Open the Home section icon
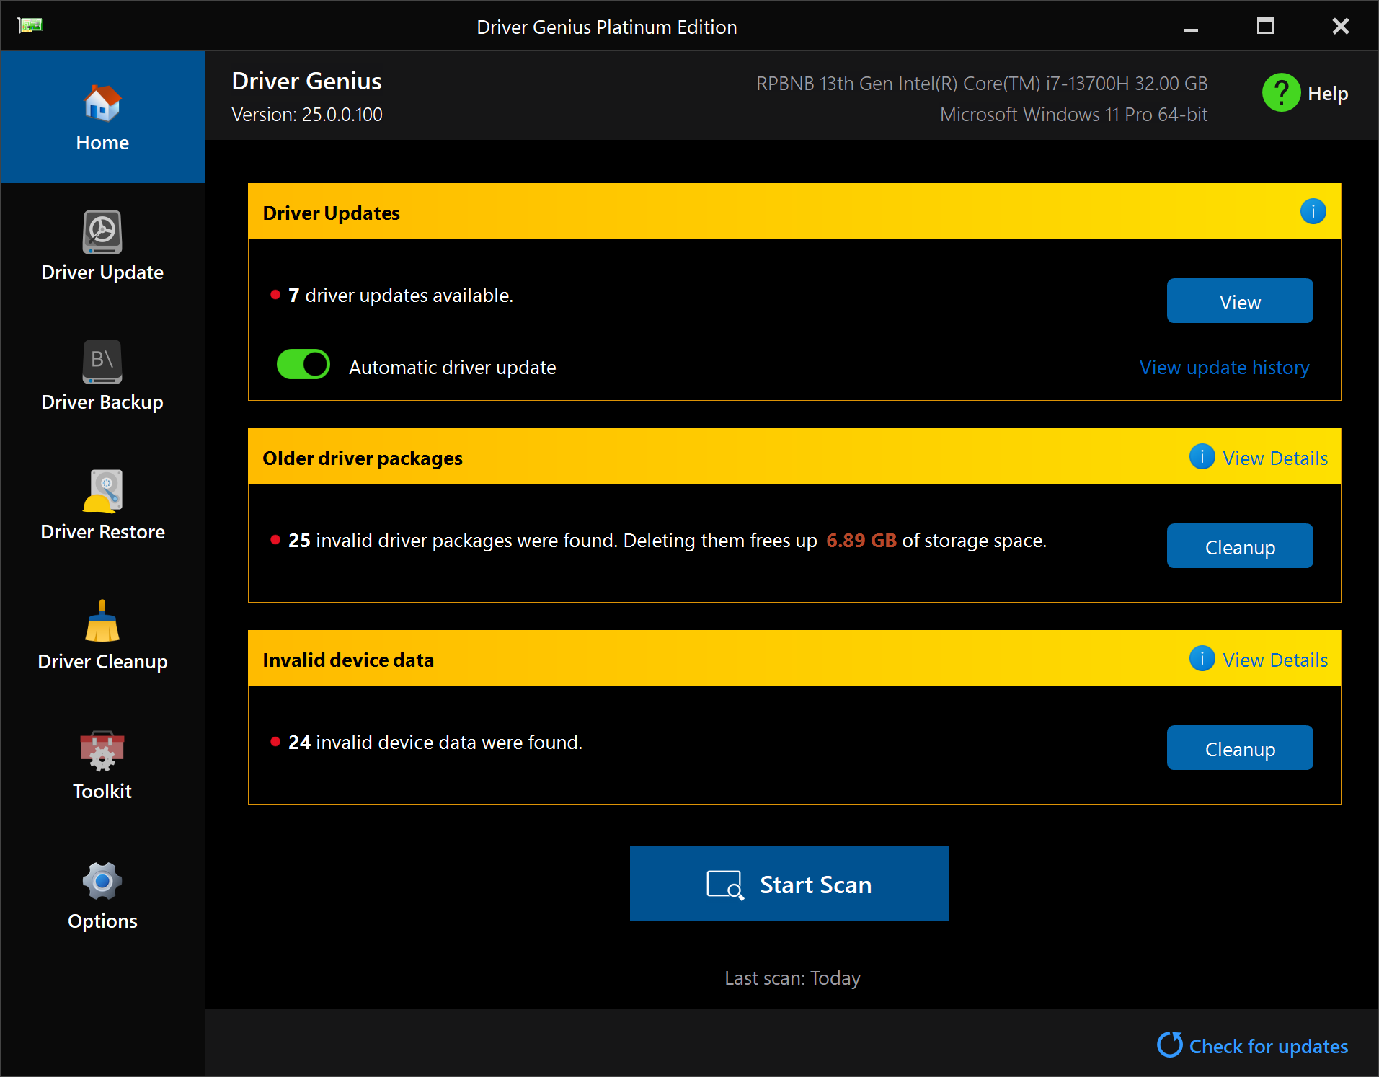This screenshot has height=1077, width=1379. point(102,105)
